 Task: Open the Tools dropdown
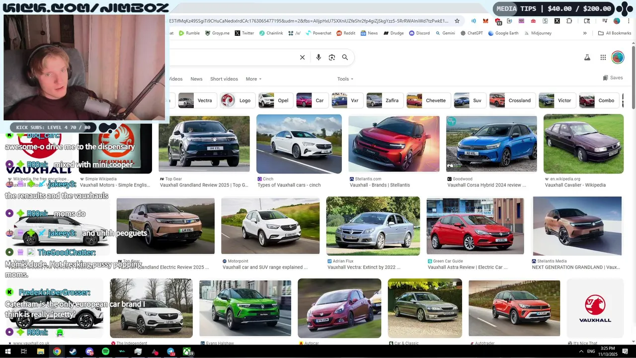(x=345, y=79)
